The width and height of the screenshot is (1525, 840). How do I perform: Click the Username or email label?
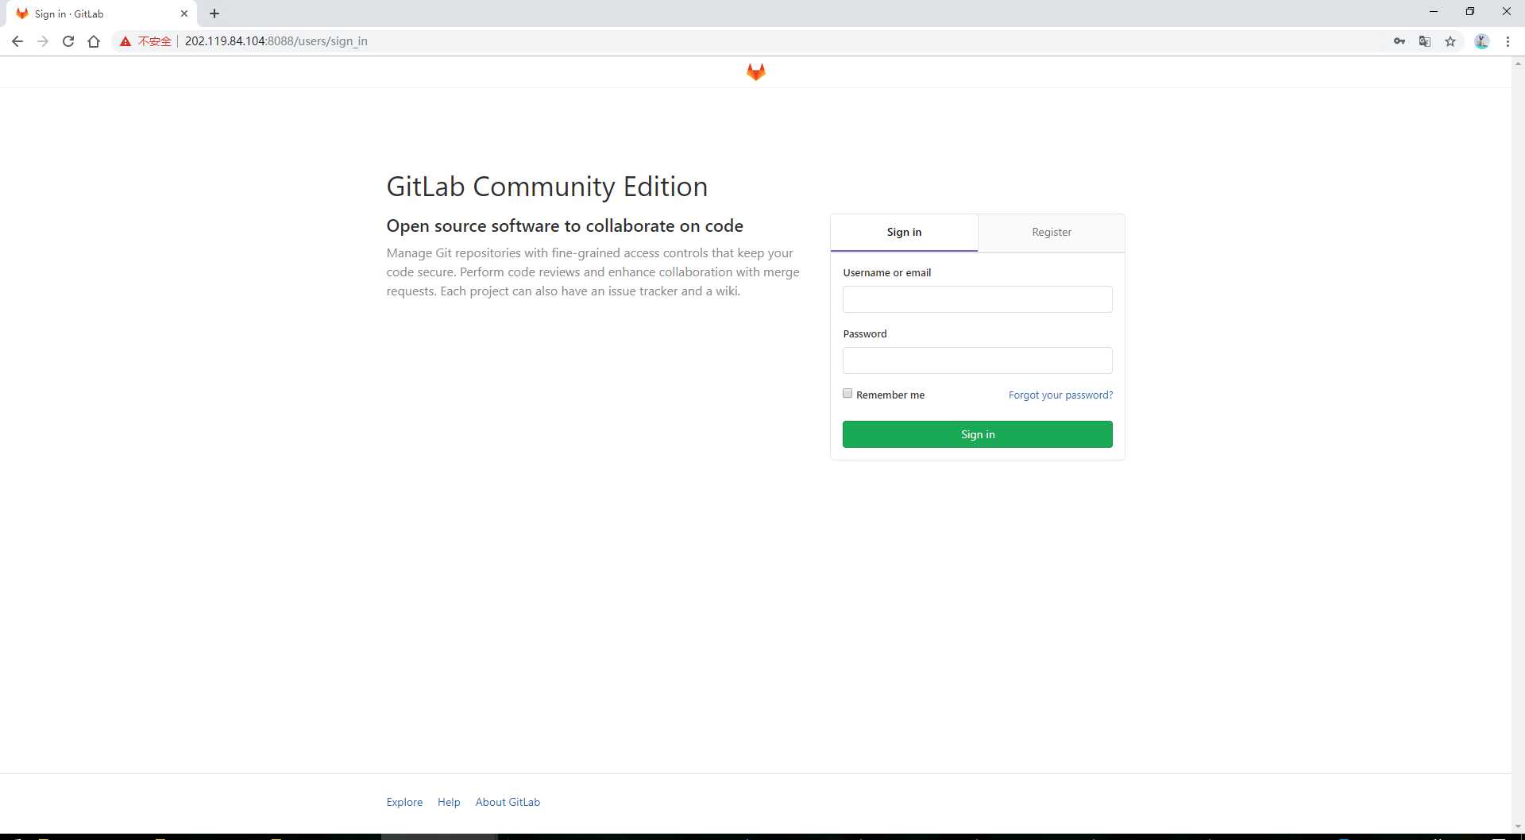pos(886,272)
